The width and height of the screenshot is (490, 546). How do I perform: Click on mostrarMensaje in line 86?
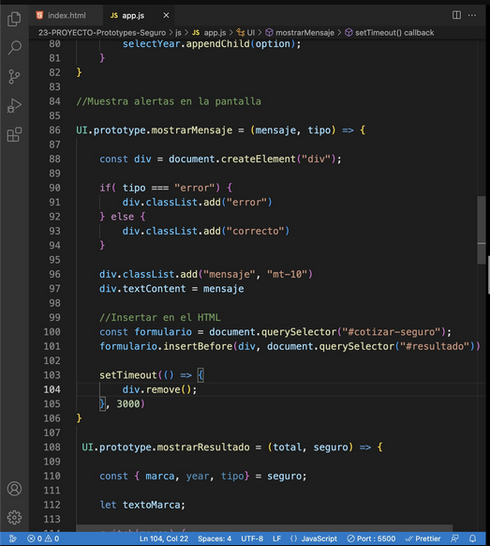[x=192, y=130]
